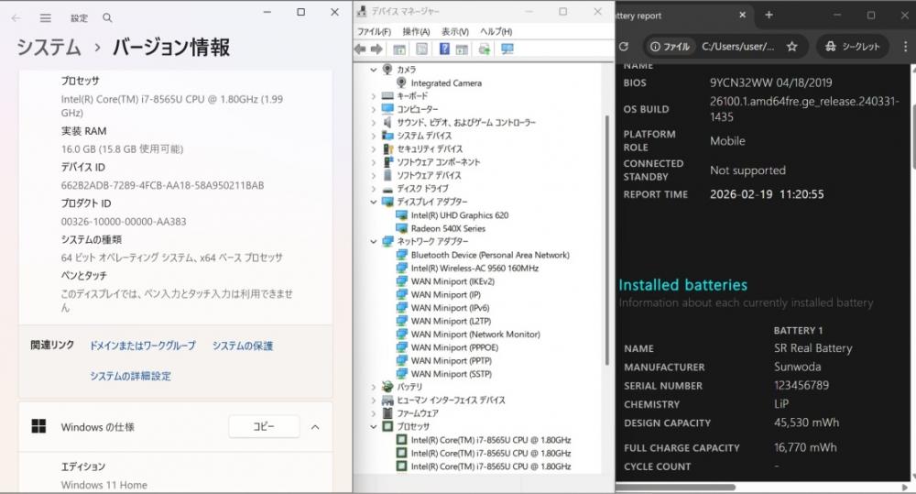Select セキュリティ デバイス category
This screenshot has width=916, height=494.
click(x=430, y=149)
